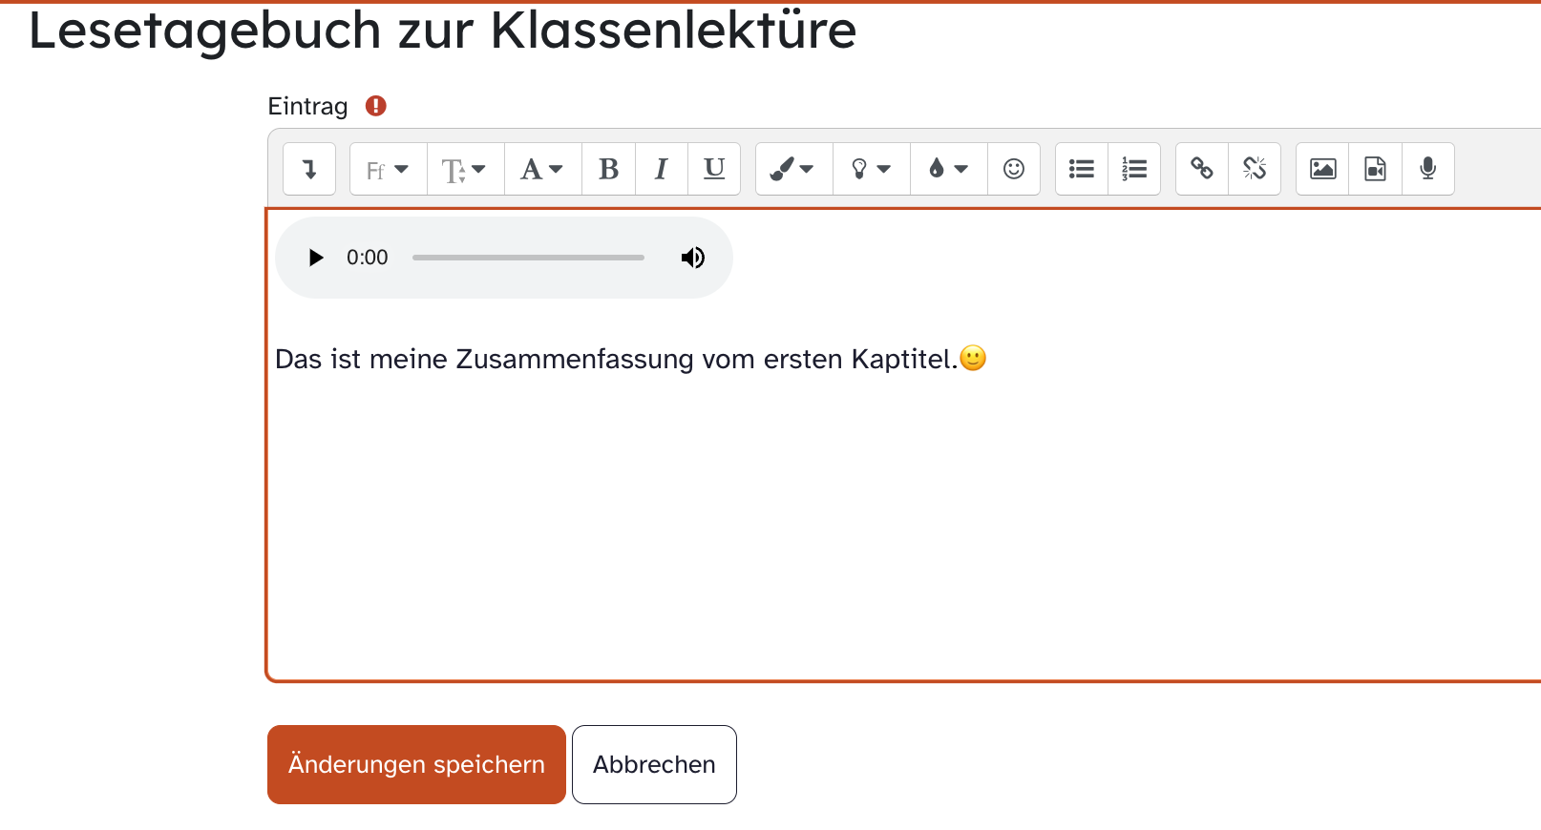Insert an emoji with smiley icon
The width and height of the screenshot is (1541, 830).
coord(1013,169)
